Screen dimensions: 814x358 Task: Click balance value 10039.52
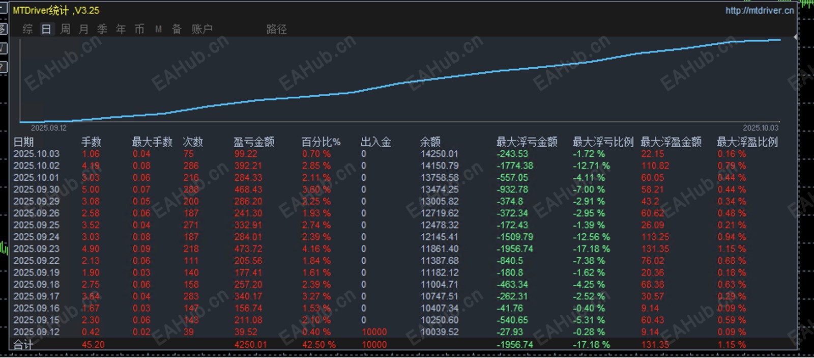[440, 332]
